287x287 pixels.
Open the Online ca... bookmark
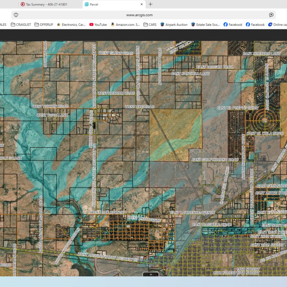[278, 24]
